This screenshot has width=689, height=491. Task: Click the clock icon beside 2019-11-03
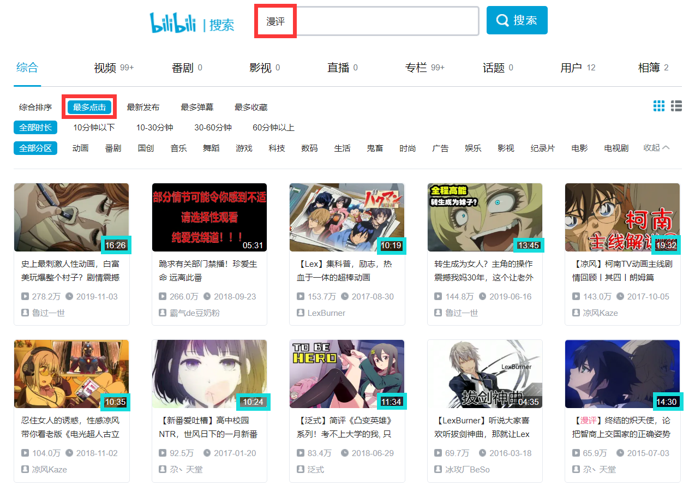(x=69, y=296)
